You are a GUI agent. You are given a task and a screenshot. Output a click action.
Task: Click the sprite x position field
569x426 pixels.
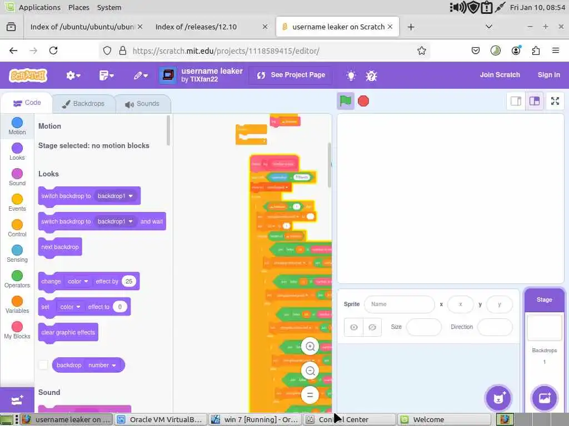[461, 305]
